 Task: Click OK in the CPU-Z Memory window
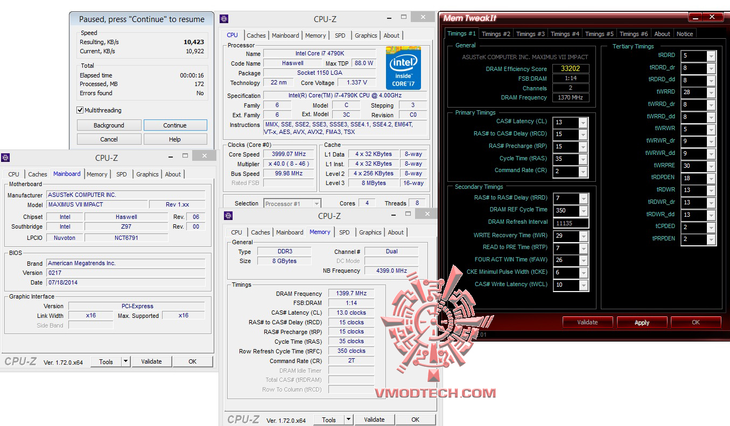(x=416, y=420)
